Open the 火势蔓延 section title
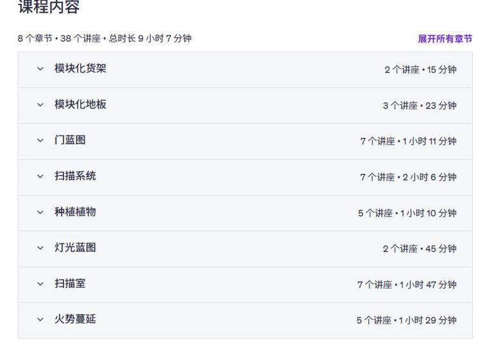The width and height of the screenshot is (494, 353). coord(75,320)
